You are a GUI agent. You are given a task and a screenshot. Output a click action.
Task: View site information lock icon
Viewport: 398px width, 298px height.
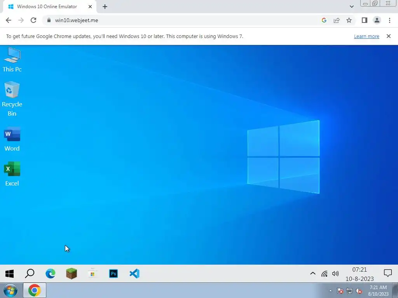(x=49, y=20)
